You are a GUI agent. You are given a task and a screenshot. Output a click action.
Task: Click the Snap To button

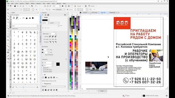coord(79,6)
